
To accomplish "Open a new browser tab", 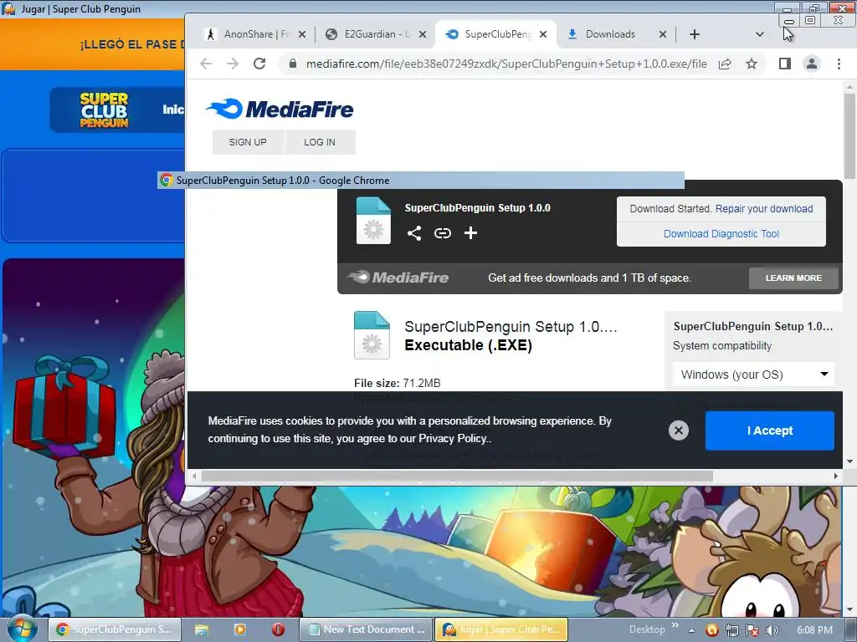I will coord(694,34).
